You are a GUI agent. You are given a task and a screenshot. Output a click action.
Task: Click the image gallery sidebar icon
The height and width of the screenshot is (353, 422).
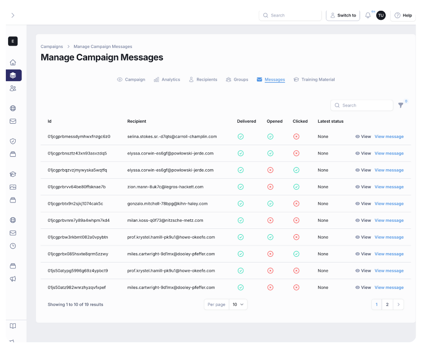pos(13,187)
